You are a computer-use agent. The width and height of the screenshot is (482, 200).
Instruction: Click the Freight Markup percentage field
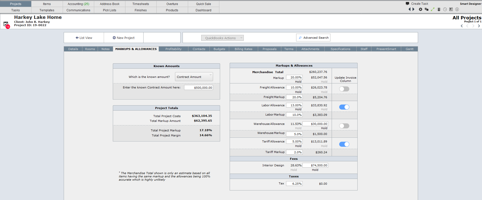click(294, 97)
